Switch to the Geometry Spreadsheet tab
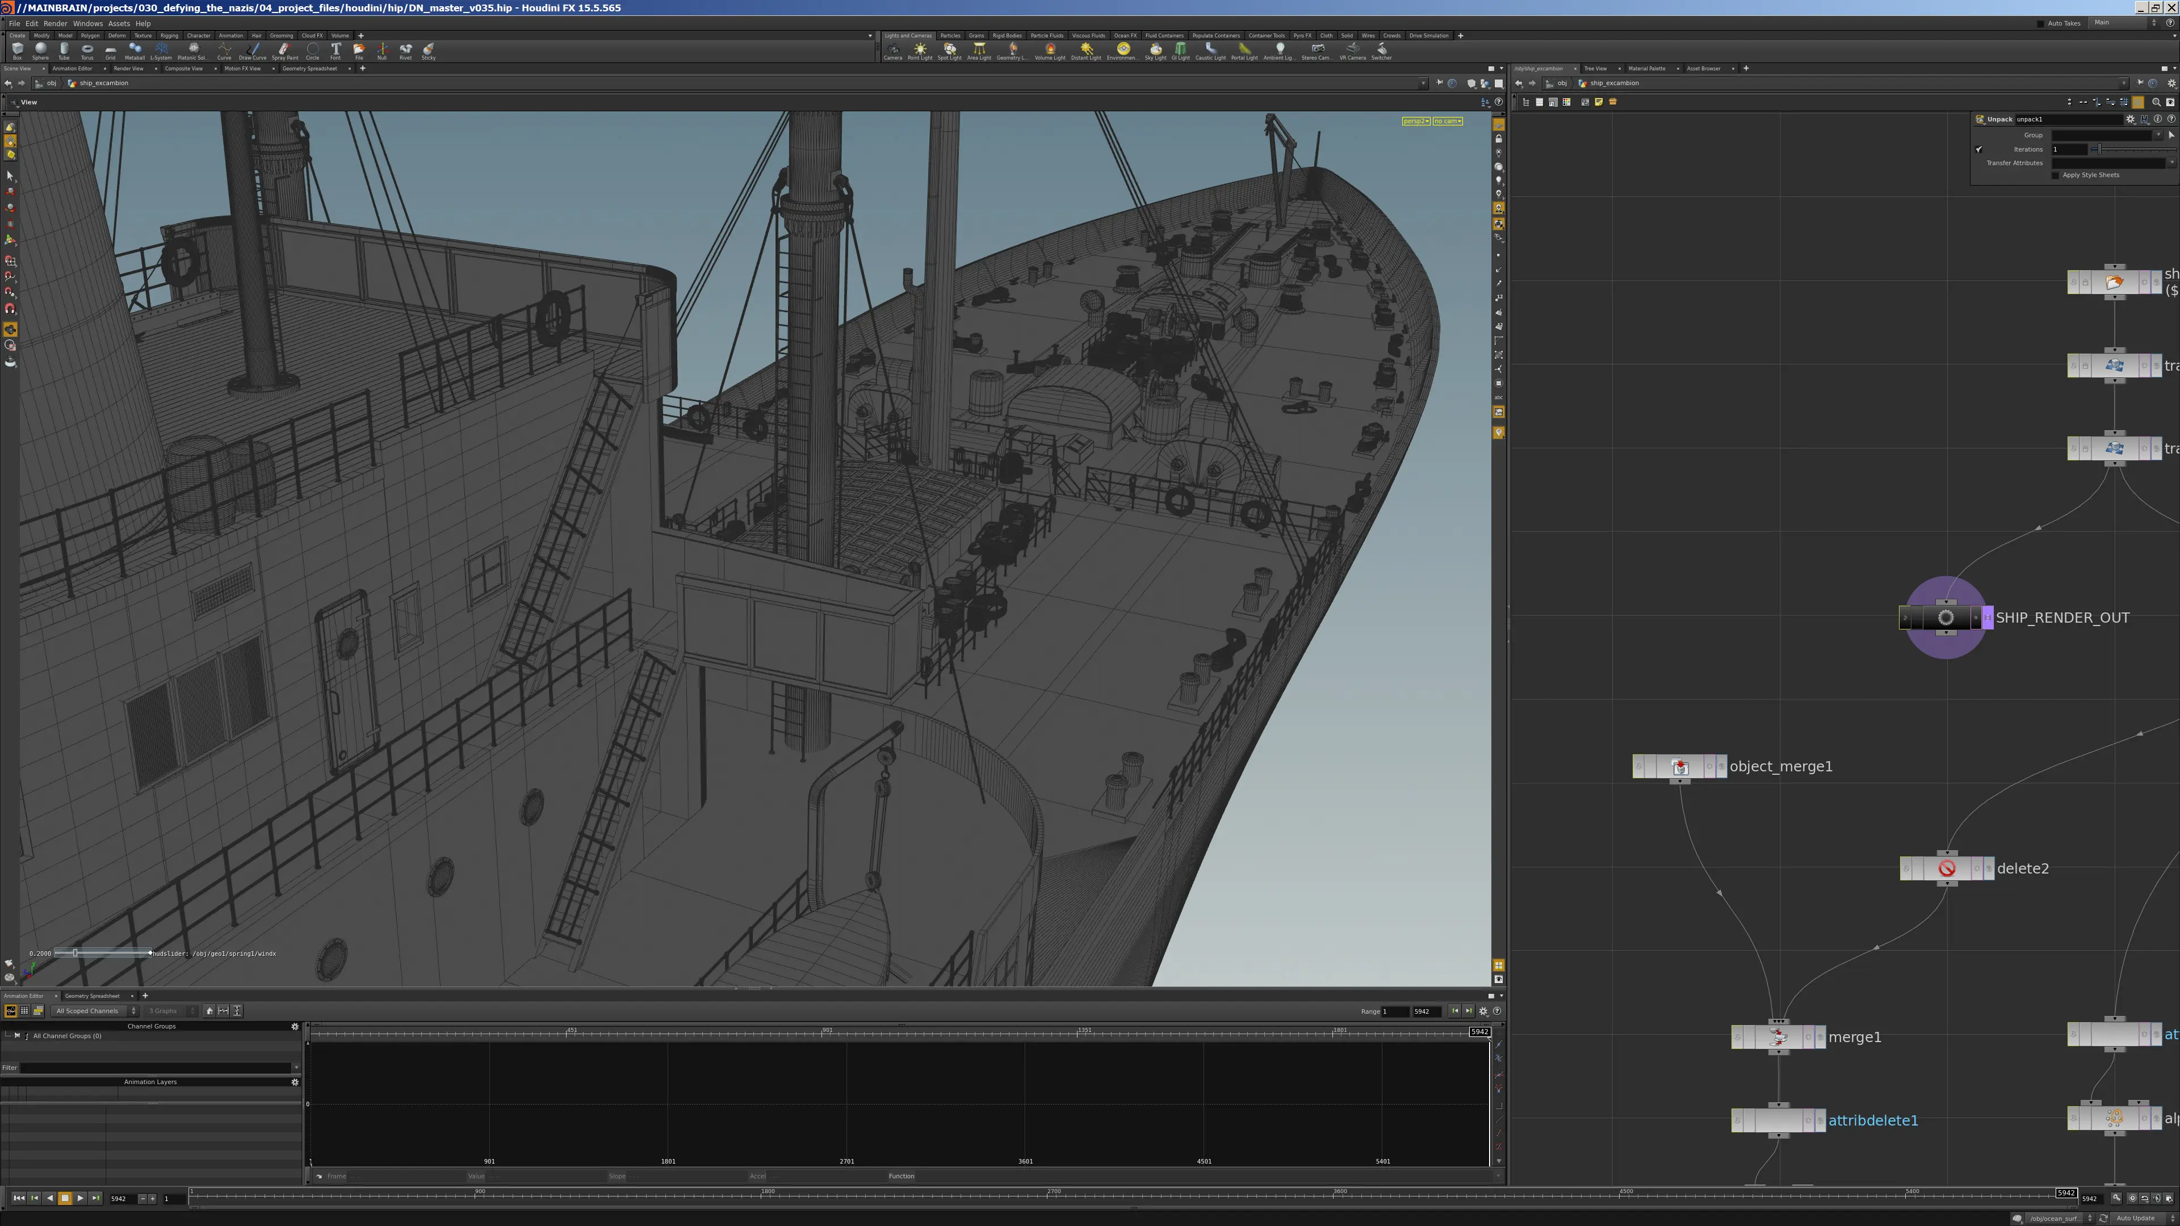This screenshot has height=1226, width=2180. pyautogui.click(x=92, y=996)
